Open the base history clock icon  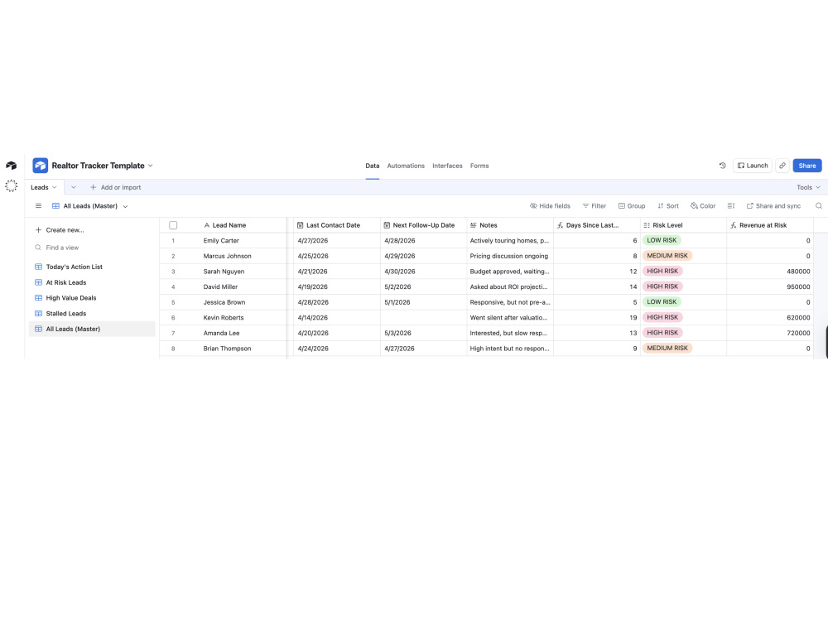(x=722, y=166)
